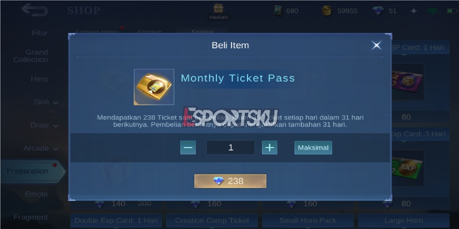459x229 pixels.
Task: Decrease quantity with the minus button
Action: click(188, 147)
